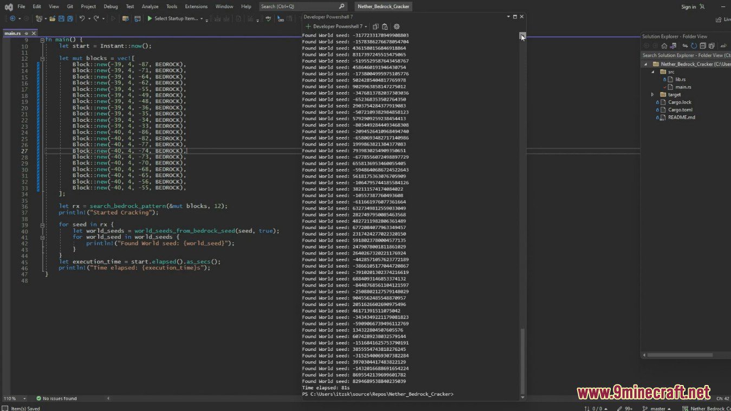
Task: Click the Navigate Backward arrow icon
Action: 12,18
